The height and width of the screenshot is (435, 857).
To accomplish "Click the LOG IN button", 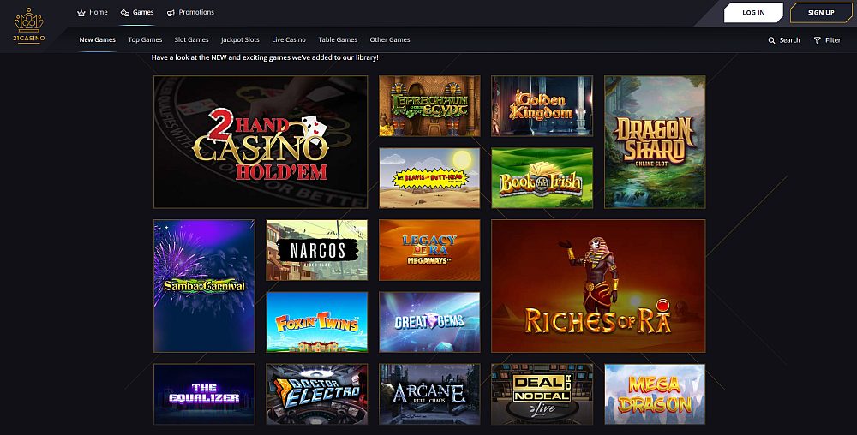I will pos(753,13).
